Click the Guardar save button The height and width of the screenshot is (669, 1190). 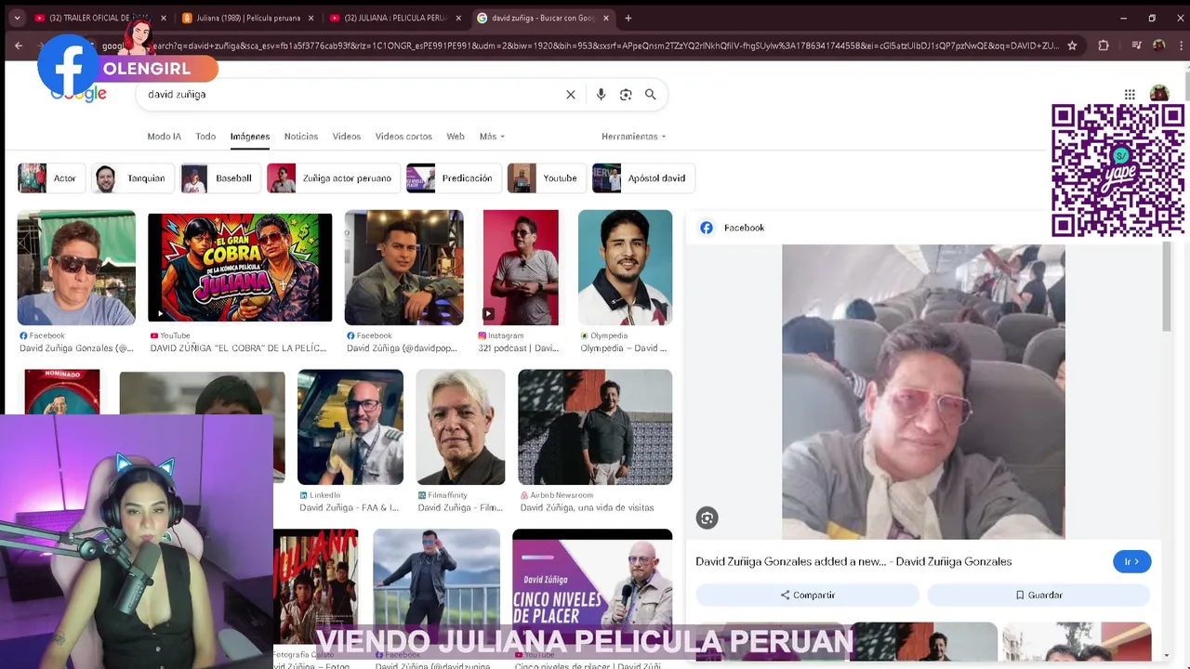[1038, 595]
